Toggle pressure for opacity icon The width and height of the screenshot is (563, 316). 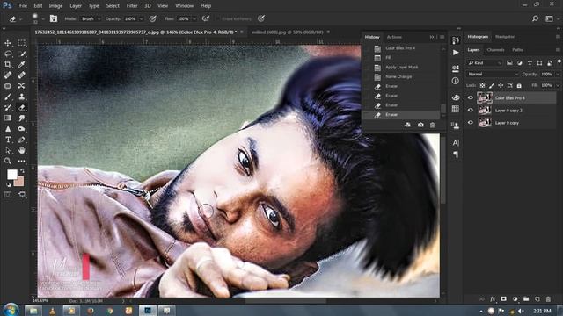click(x=152, y=18)
